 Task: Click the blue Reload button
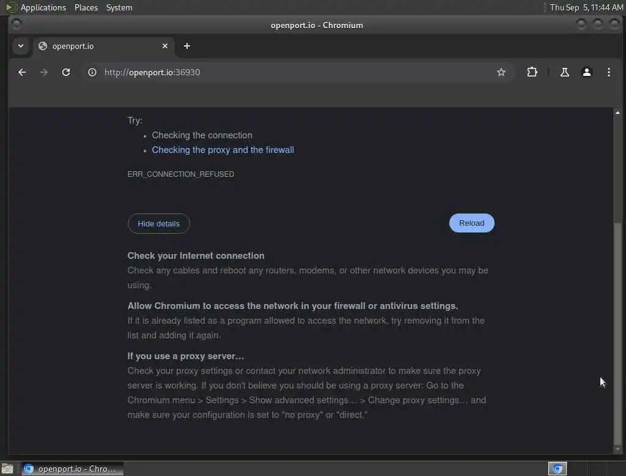pos(471,223)
